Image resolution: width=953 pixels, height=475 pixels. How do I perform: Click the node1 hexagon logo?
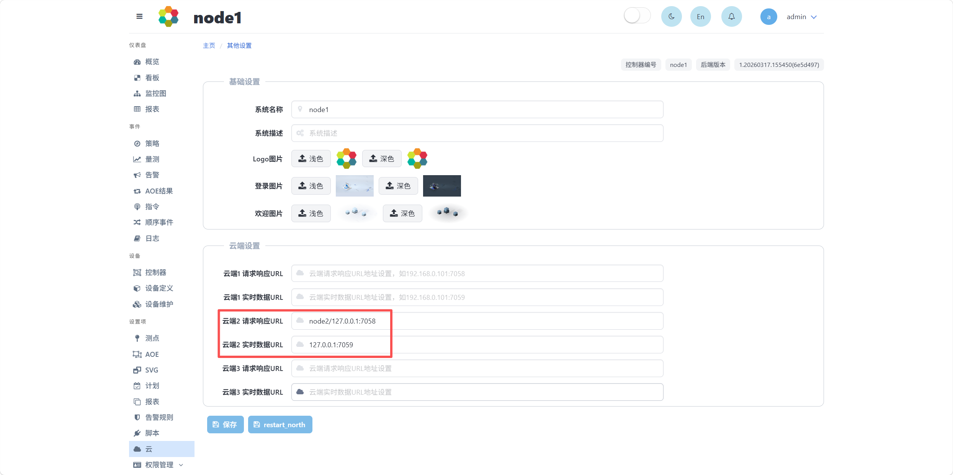click(168, 16)
